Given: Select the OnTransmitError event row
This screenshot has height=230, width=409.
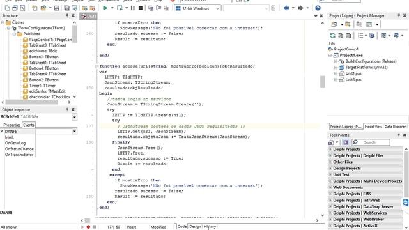Looking at the screenshot, I should [19, 155].
